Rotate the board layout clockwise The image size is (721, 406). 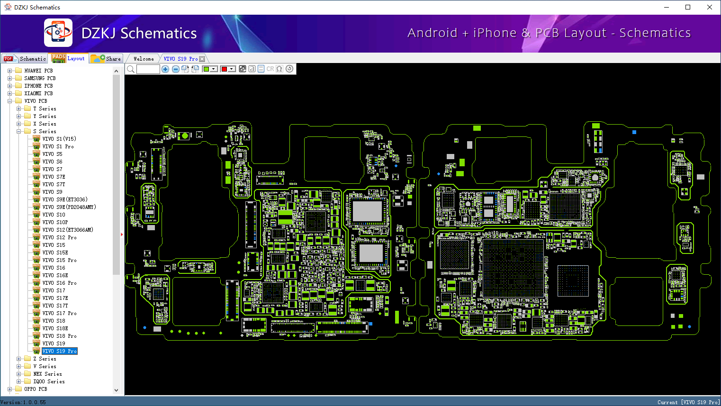(x=185, y=69)
